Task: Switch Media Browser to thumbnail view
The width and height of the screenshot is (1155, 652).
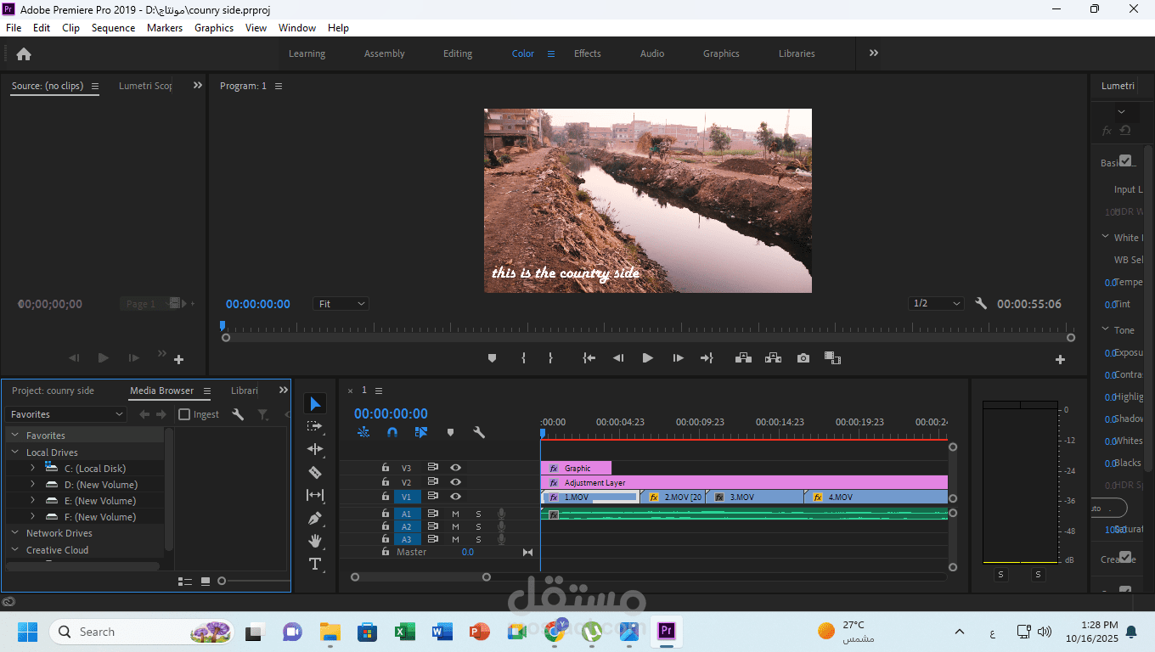Action: tap(206, 582)
